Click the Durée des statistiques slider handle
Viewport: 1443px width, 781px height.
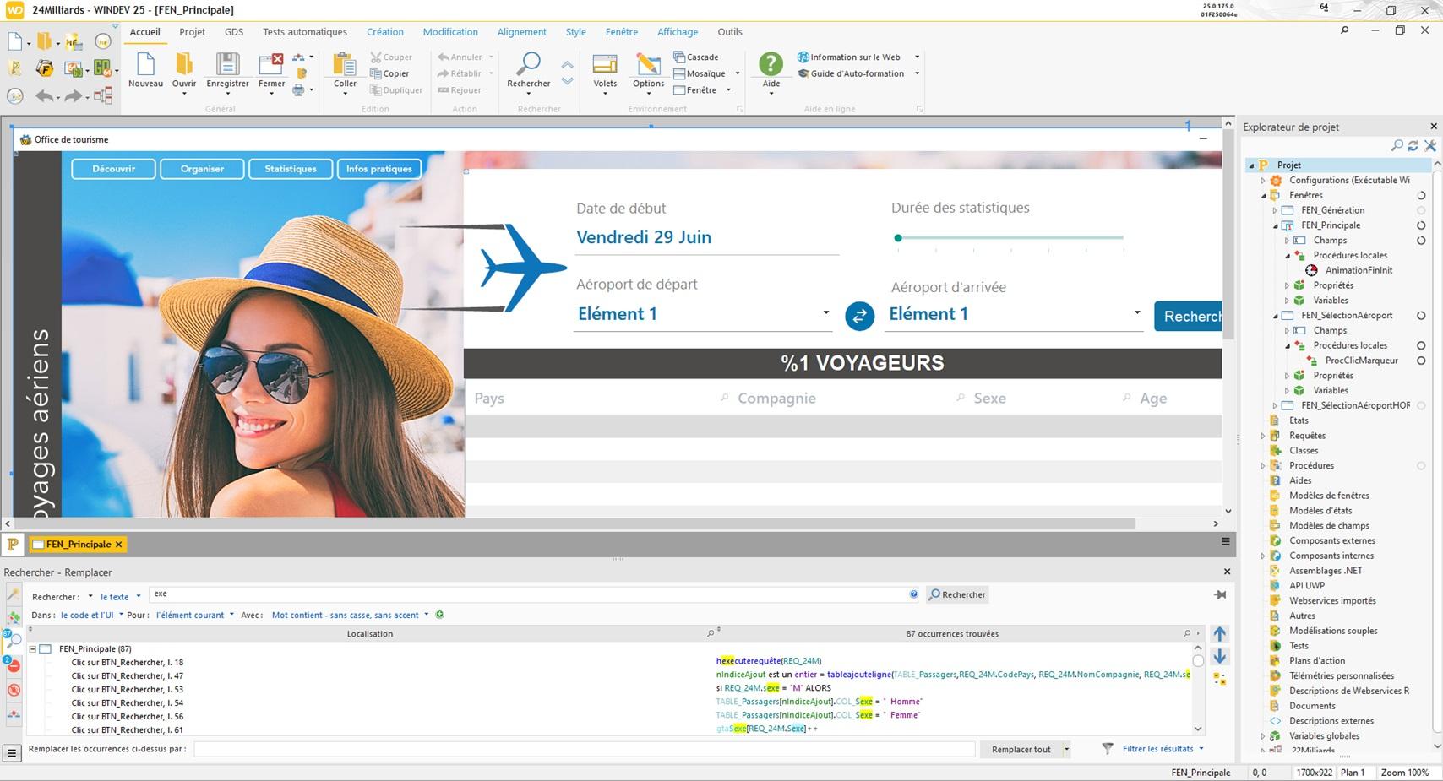pos(898,238)
